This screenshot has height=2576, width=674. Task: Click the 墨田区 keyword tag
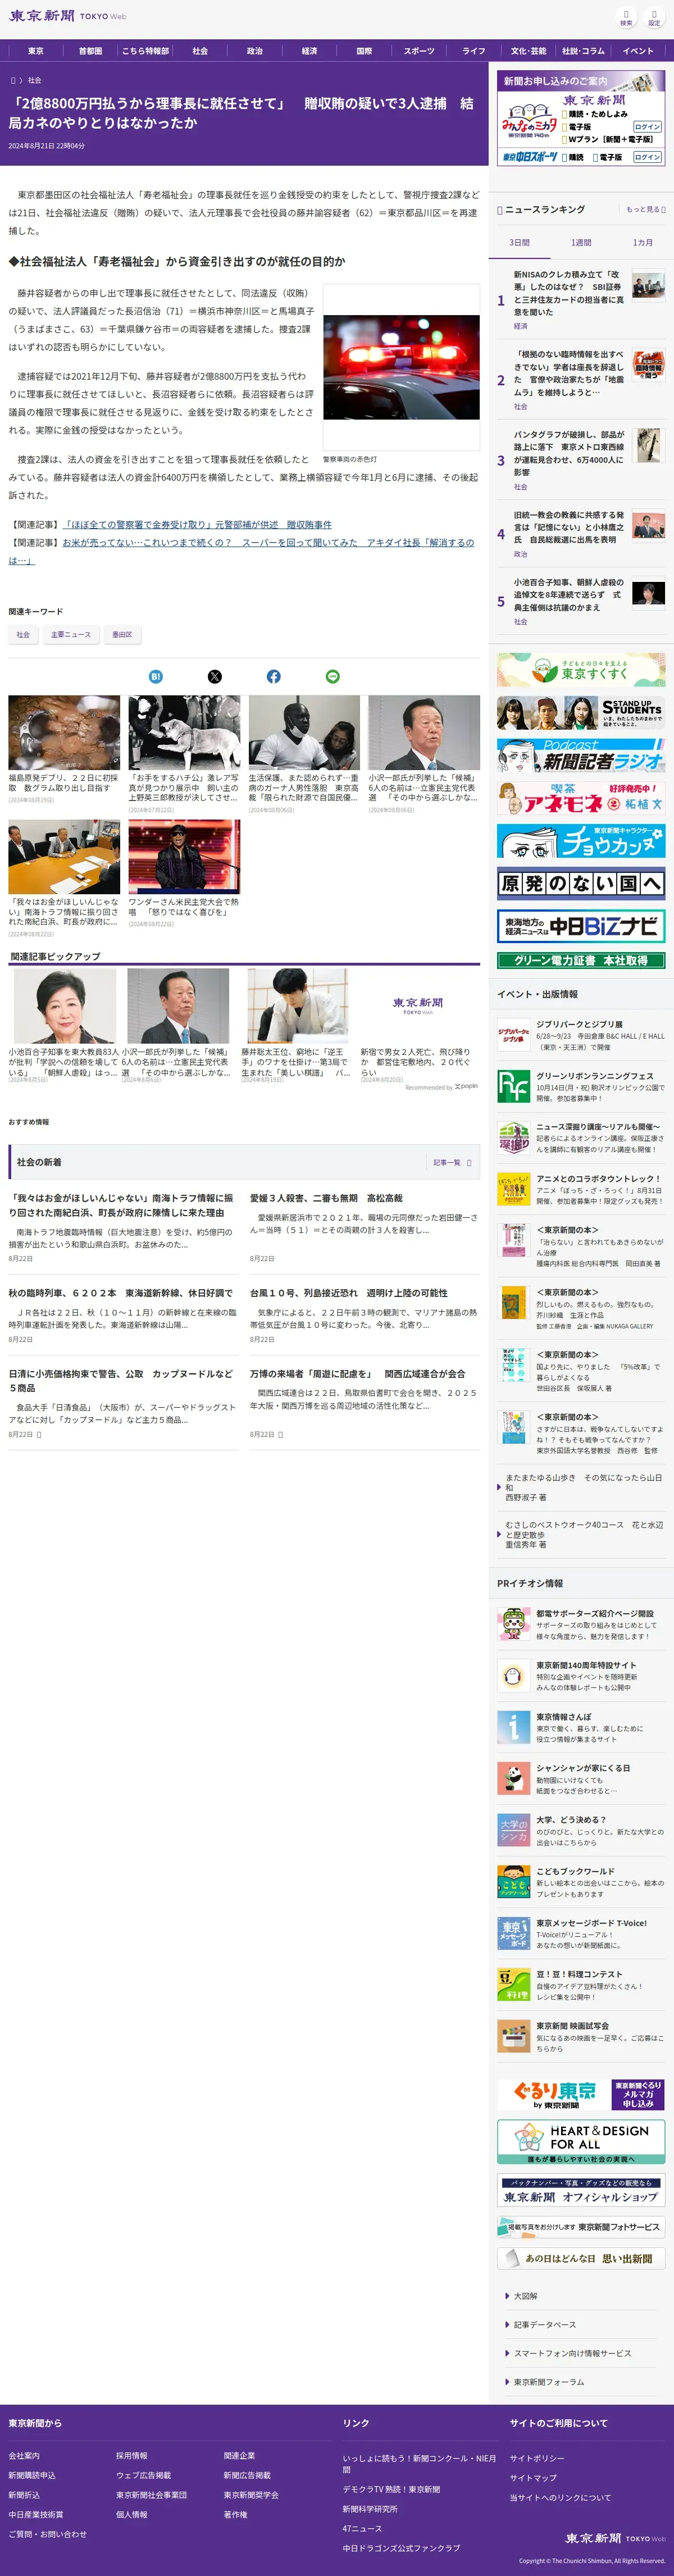(122, 634)
